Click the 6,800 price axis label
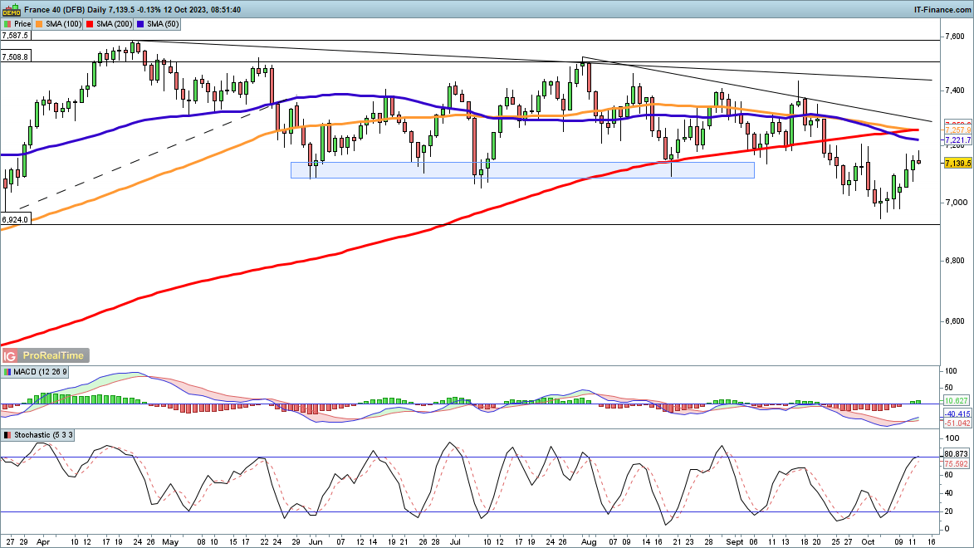This screenshot has height=548, width=974. coord(956,261)
